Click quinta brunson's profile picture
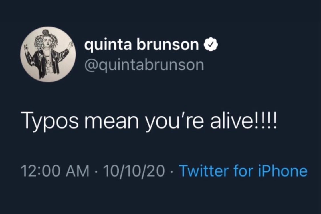The width and height of the screenshot is (321, 214). (48, 55)
